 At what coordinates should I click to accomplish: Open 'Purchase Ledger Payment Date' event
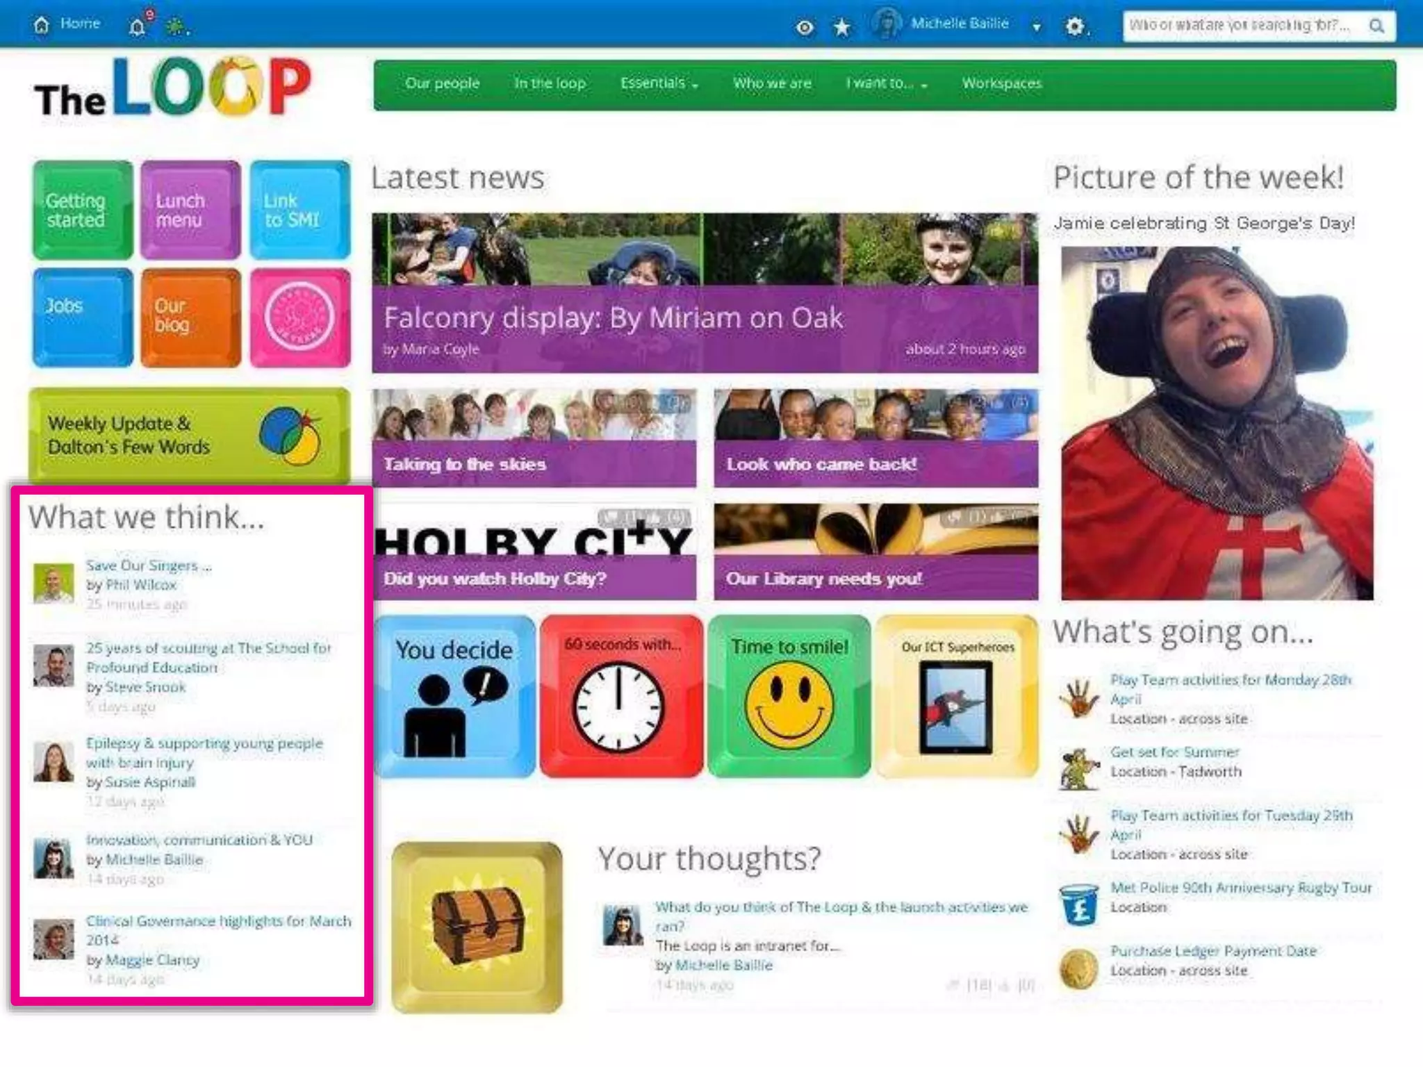[1213, 951]
